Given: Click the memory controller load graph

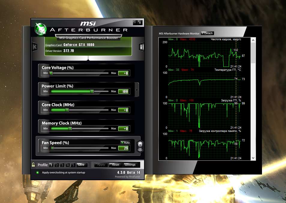Looking at the screenshot, I should click(x=205, y=146).
